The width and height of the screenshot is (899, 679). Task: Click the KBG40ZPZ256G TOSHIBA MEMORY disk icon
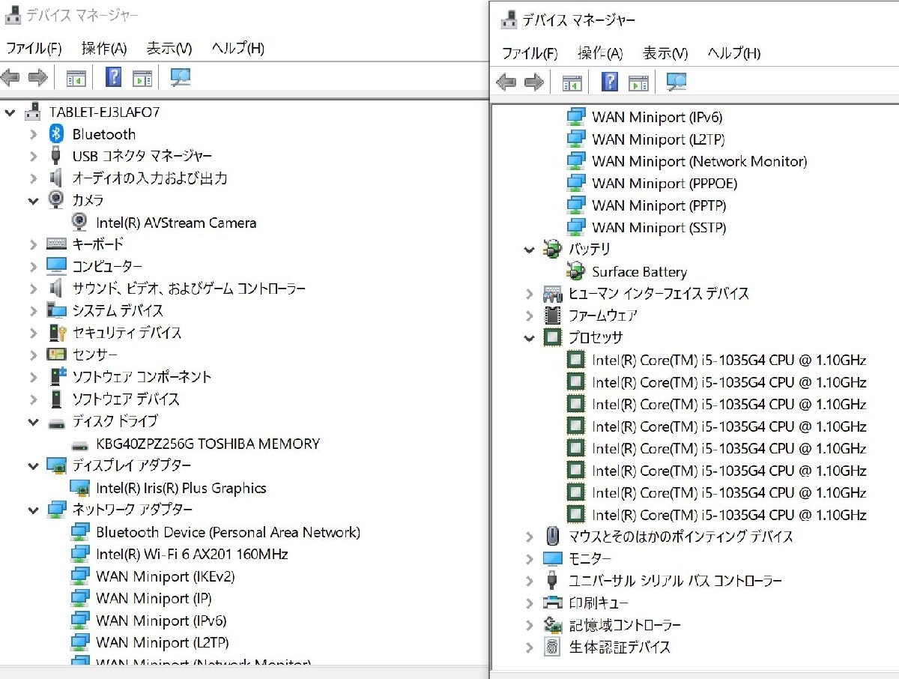(x=80, y=444)
